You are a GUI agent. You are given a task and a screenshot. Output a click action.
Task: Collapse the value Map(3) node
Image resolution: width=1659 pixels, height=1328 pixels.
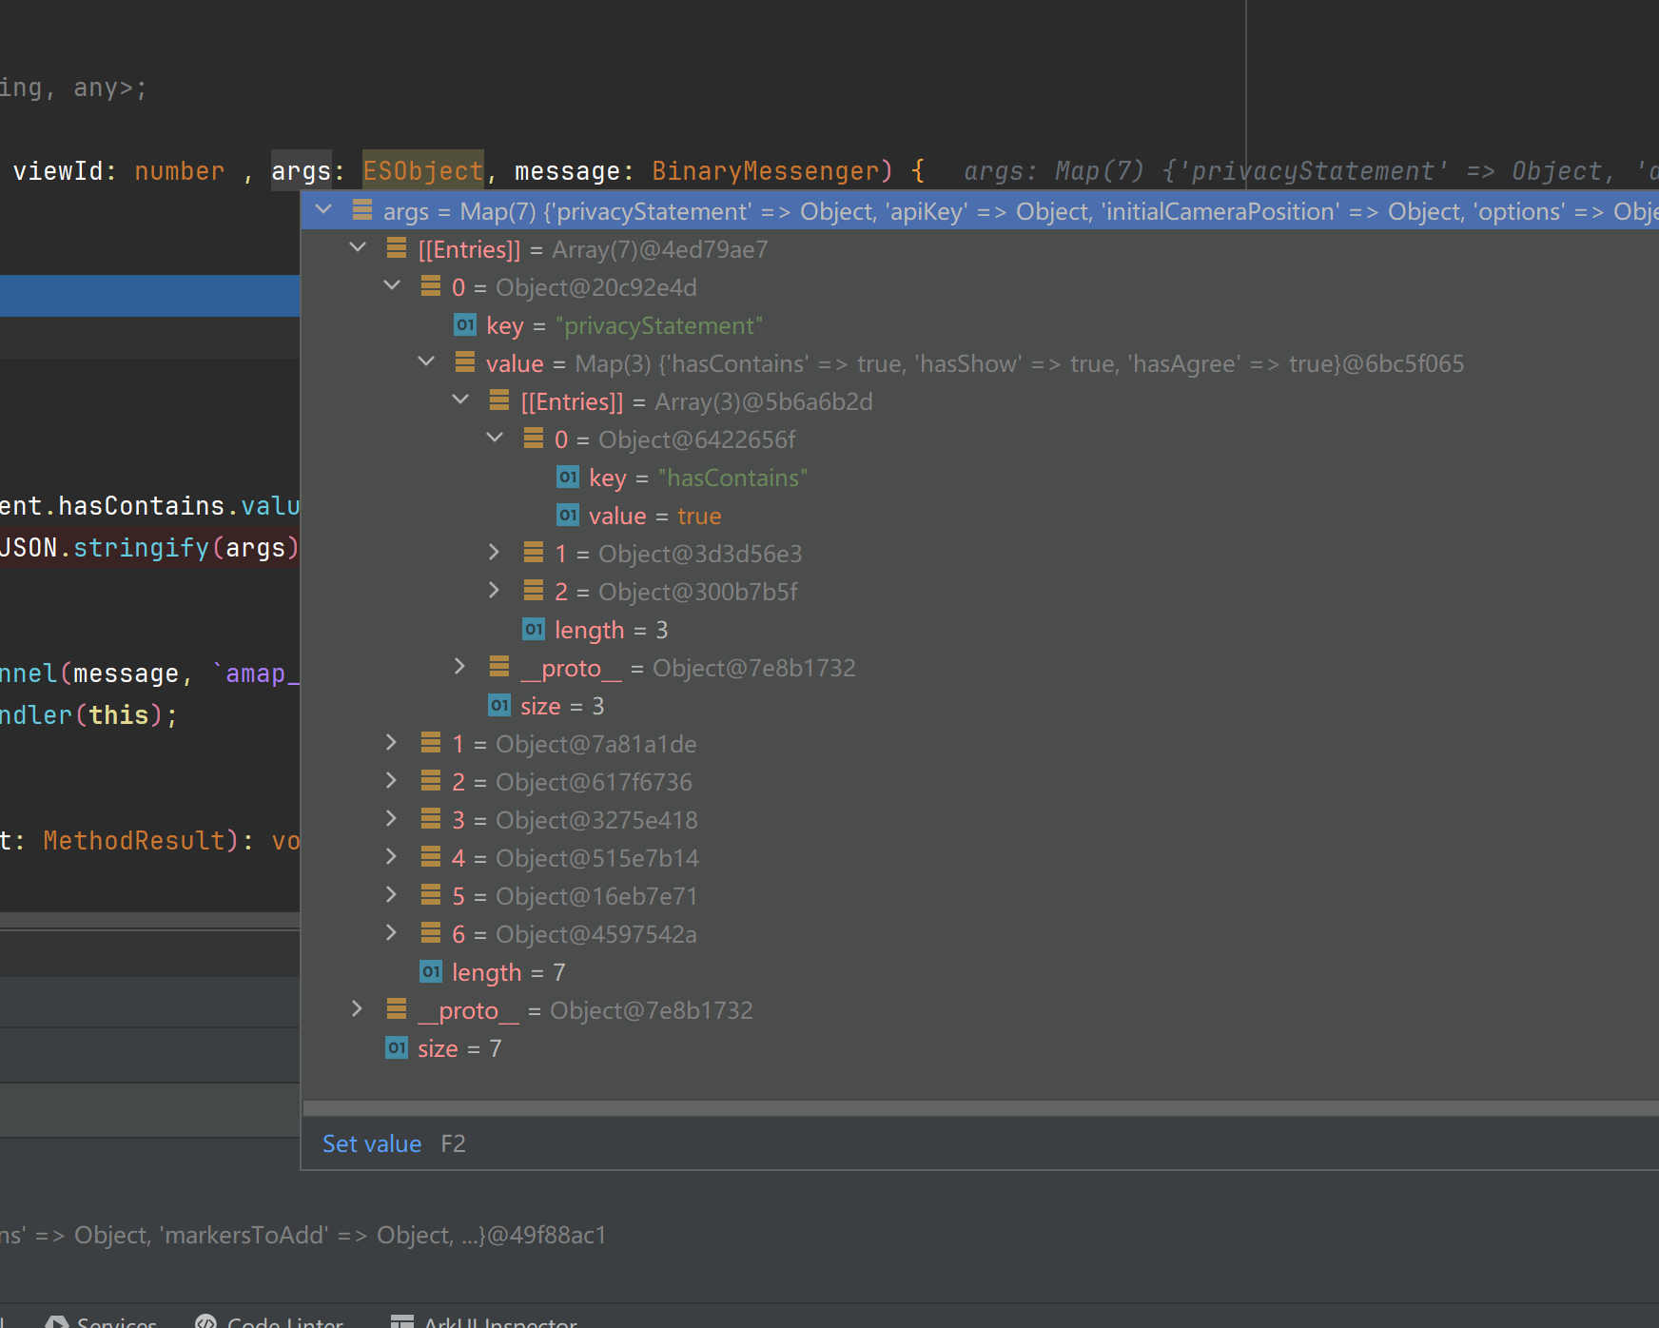pyautogui.click(x=426, y=361)
